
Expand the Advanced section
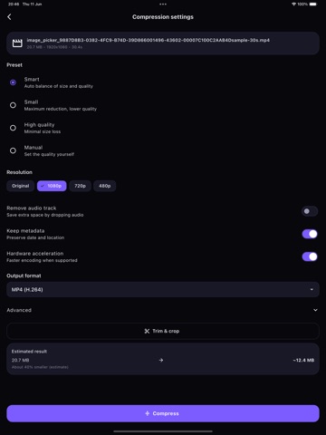point(163,310)
